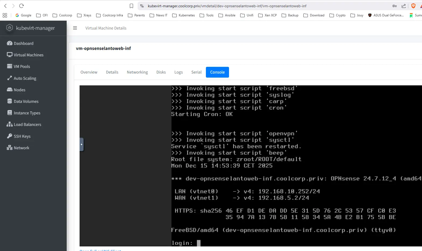This screenshot has height=251, width=422.
Task: Click kubevirt-manager brand title
Action: (x=35, y=28)
